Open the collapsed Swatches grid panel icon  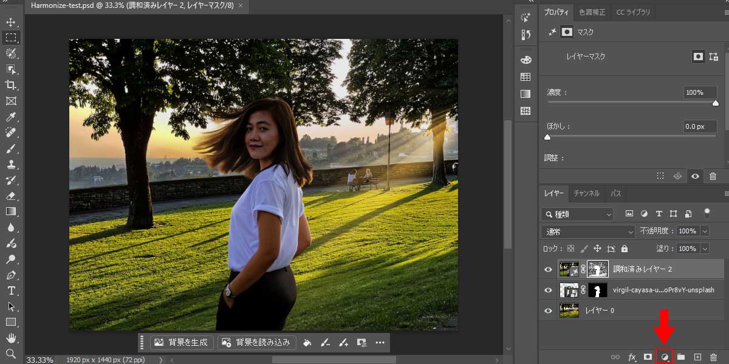click(x=525, y=77)
